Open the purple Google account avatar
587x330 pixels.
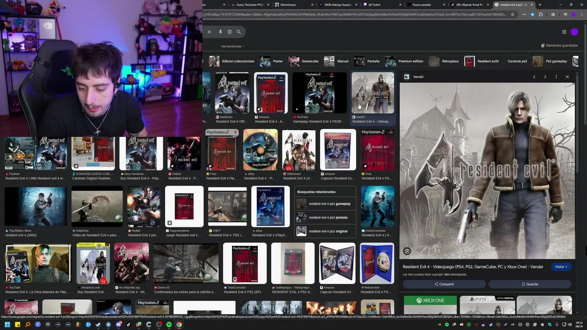575,32
